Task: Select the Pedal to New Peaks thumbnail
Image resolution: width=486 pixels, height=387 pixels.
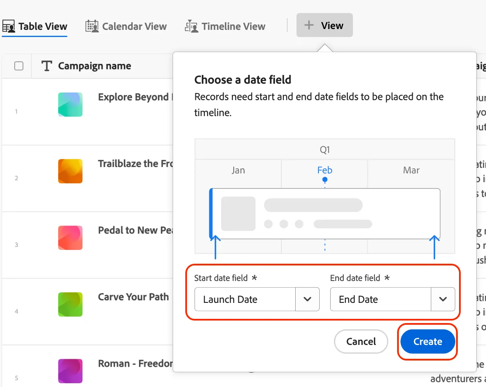Action: (x=70, y=238)
